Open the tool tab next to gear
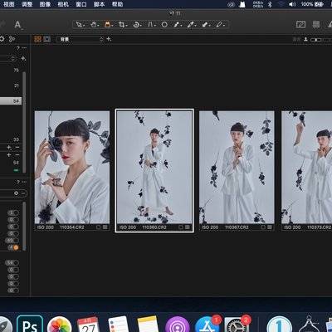The width and height of the screenshot is (332, 332). pyautogui.click(x=12, y=39)
